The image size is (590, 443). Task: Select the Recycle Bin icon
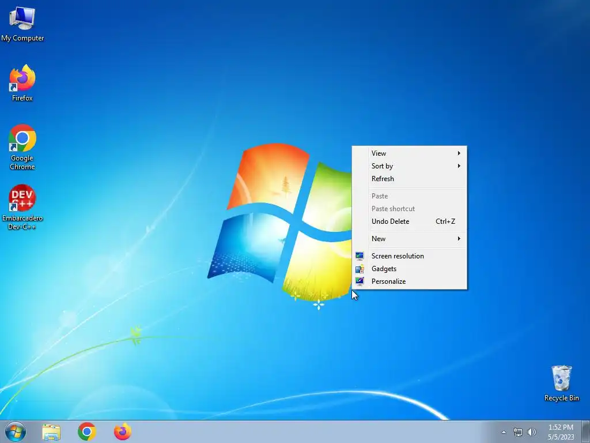pos(561,383)
